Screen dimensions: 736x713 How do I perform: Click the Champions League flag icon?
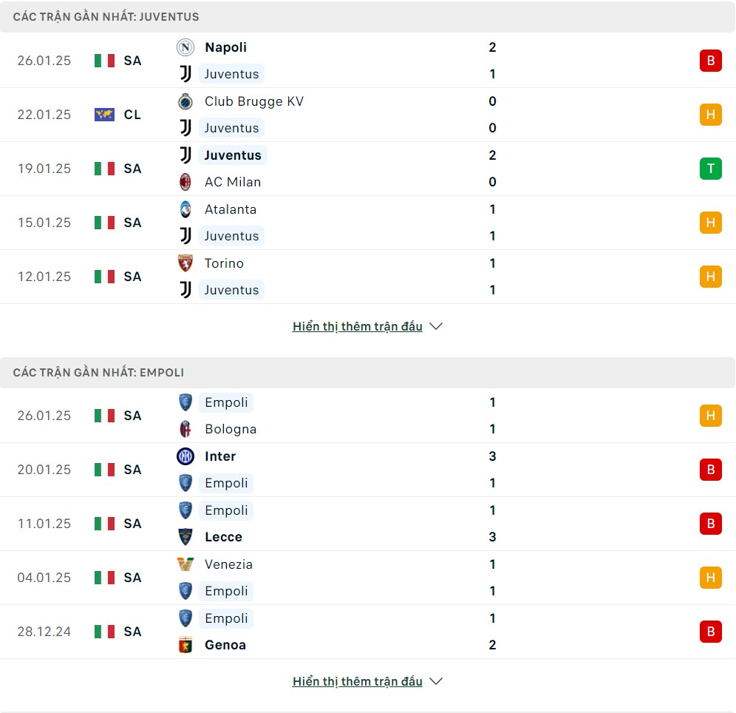[x=104, y=115]
